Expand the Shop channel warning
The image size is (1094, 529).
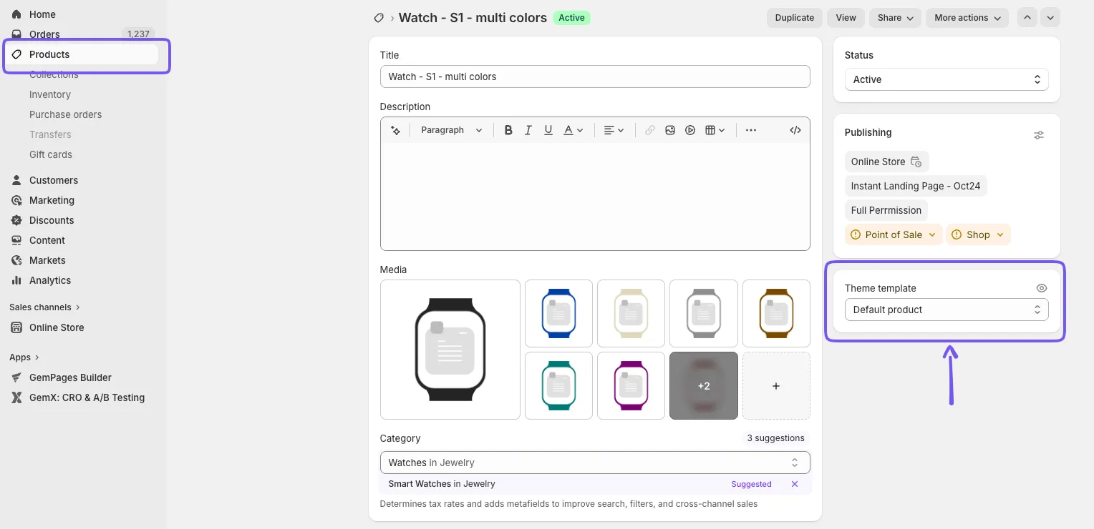click(978, 234)
